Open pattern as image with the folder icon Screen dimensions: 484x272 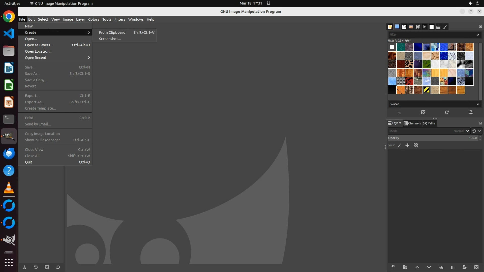(x=470, y=112)
